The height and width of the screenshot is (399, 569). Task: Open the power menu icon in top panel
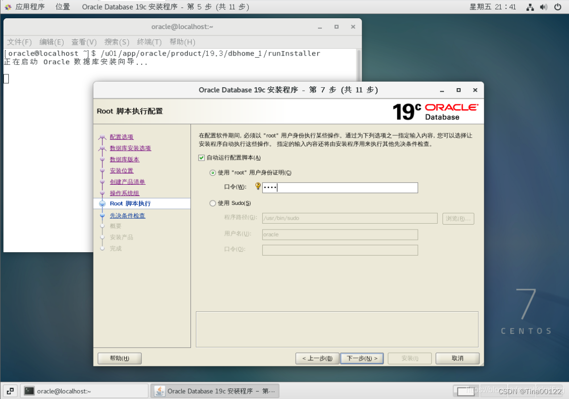point(558,7)
